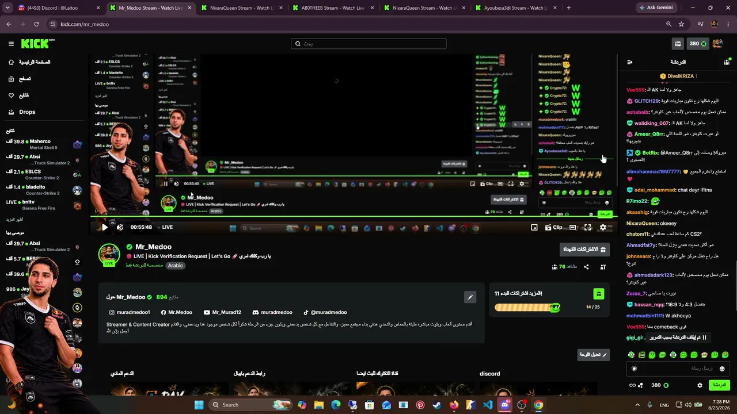The image size is (737, 414).
Task: Click the green gift icon on subscription goal
Action: 599,294
